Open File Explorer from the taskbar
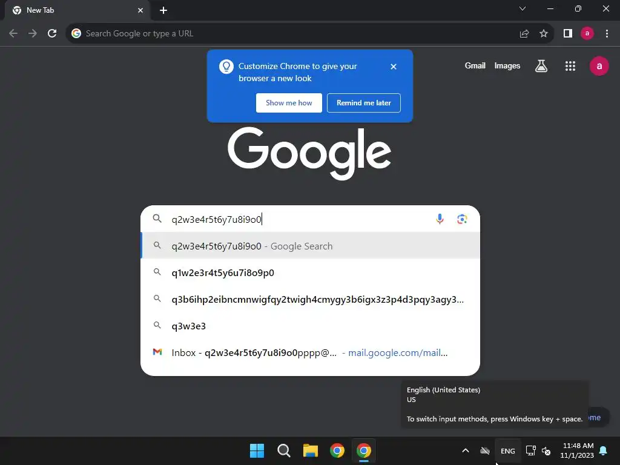Image resolution: width=620 pixels, height=465 pixels. click(x=311, y=450)
